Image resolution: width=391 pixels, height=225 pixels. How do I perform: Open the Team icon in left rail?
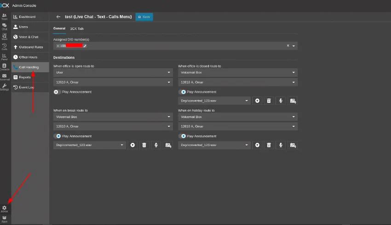(x=4, y=17)
